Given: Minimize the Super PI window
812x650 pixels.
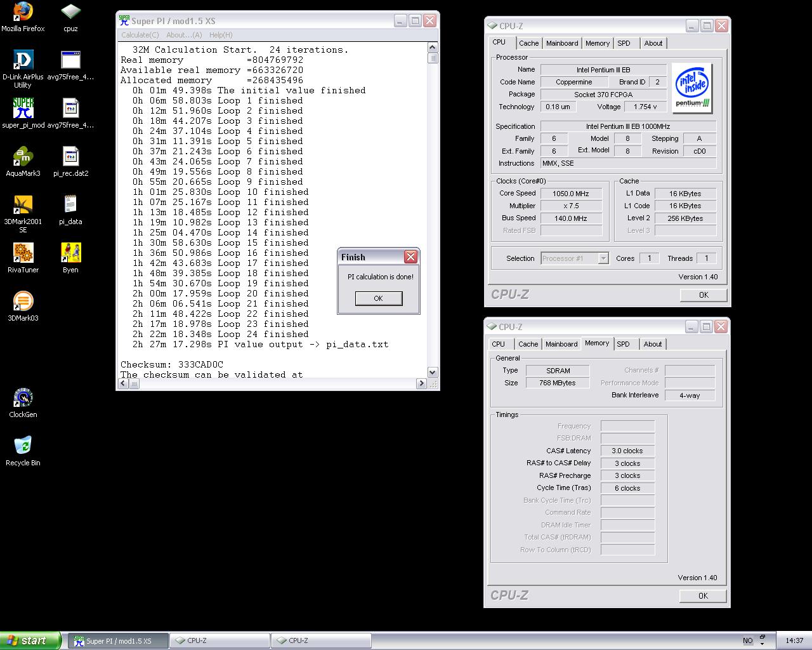Looking at the screenshot, I should tap(400, 21).
